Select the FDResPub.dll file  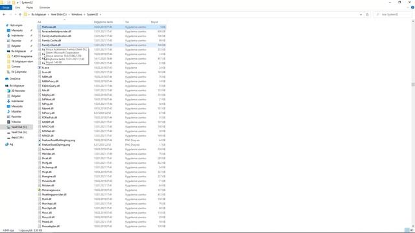tap(49, 118)
